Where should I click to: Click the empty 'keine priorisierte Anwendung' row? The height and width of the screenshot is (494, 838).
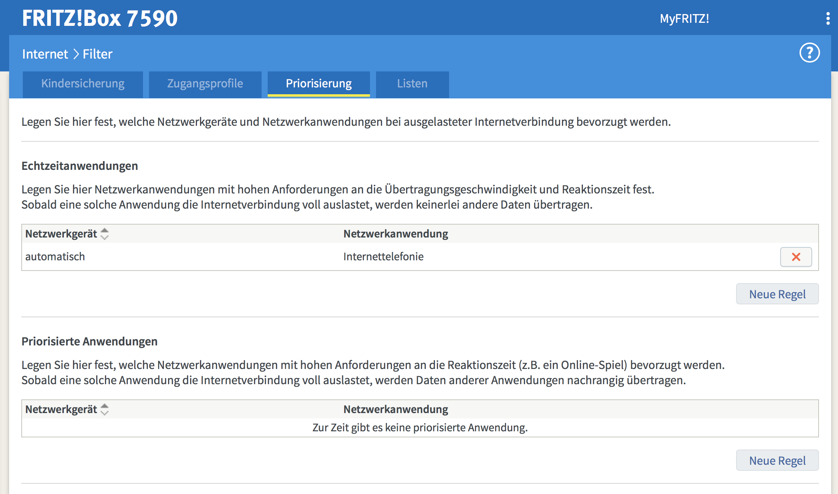[x=420, y=428]
